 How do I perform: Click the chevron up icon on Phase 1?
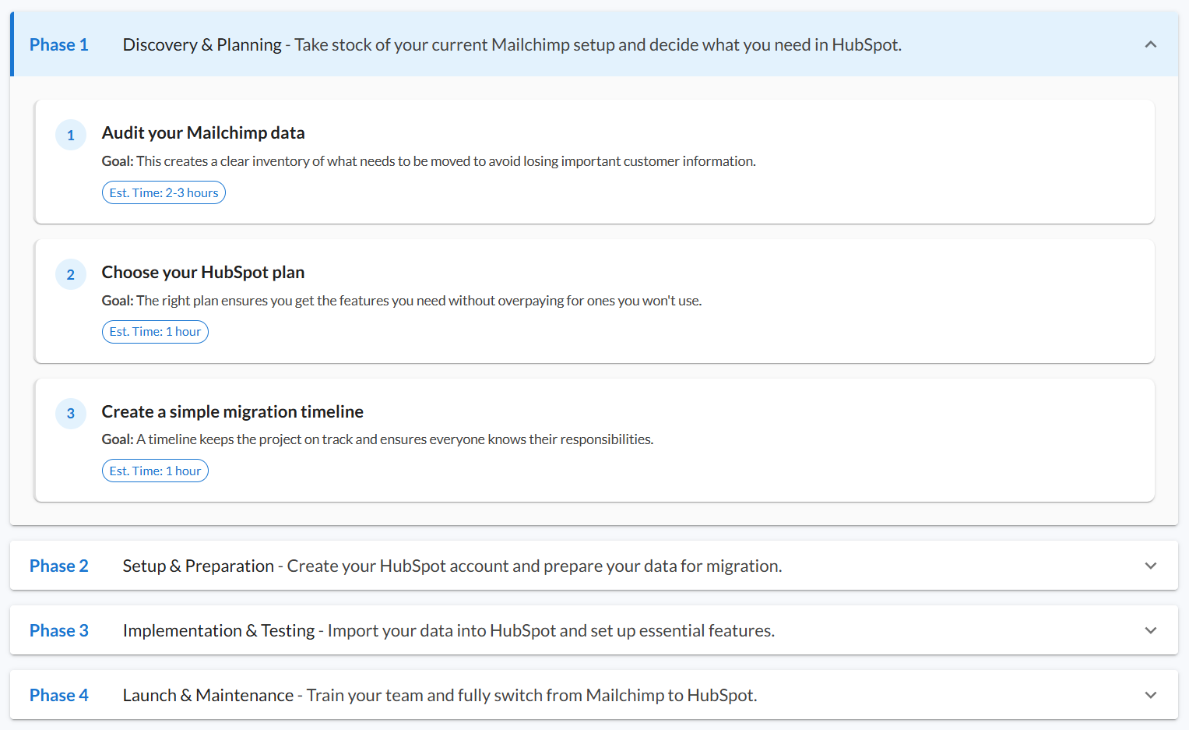1150,44
